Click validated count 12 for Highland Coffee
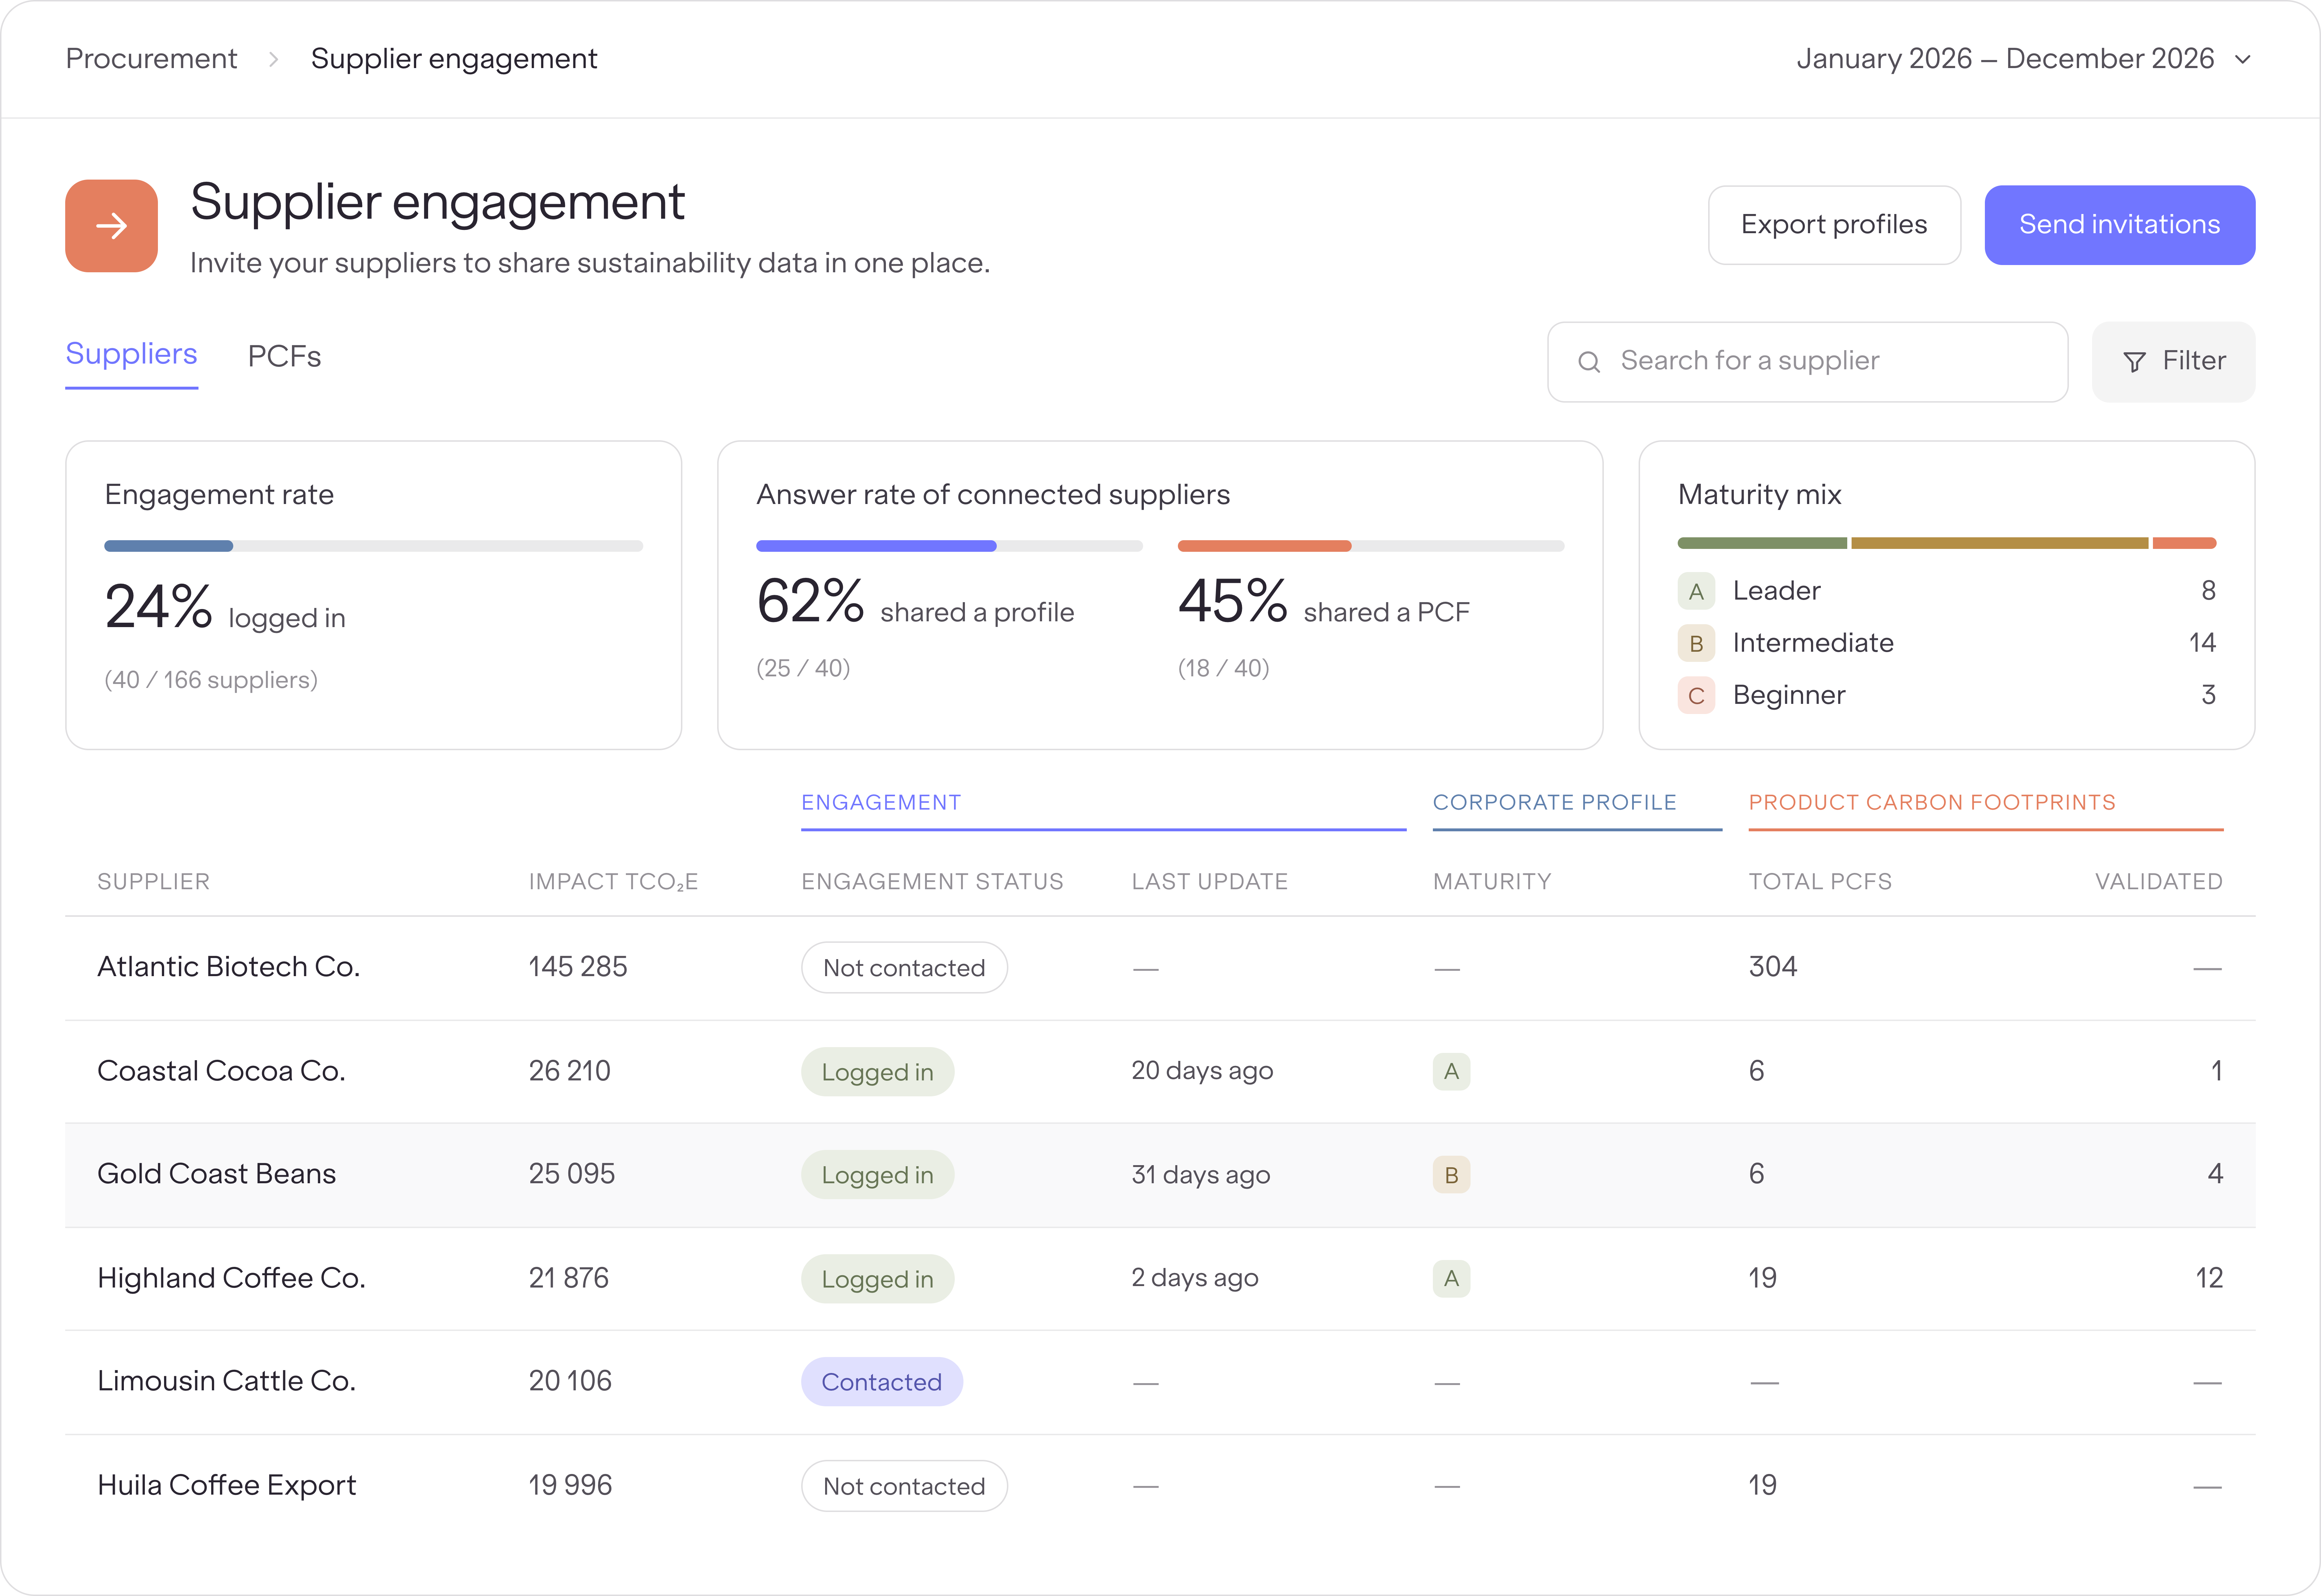The height and width of the screenshot is (1596, 2321). coord(2209,1278)
